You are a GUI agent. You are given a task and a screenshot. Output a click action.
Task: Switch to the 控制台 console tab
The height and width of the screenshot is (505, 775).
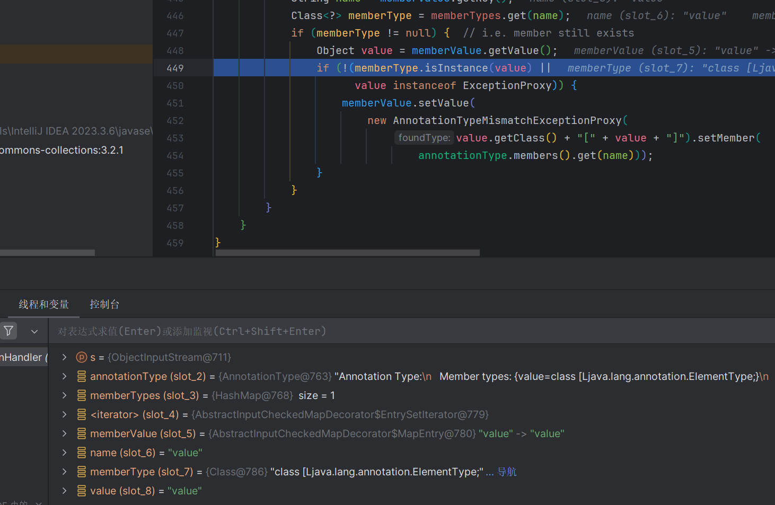(104, 304)
